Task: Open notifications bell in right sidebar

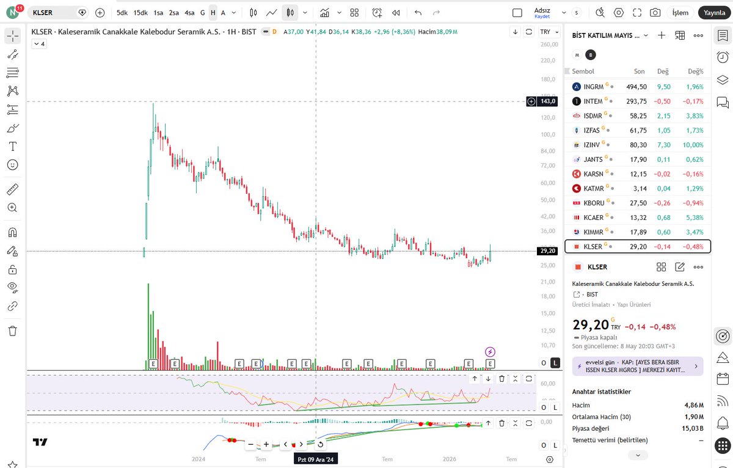Action: pyautogui.click(x=723, y=423)
